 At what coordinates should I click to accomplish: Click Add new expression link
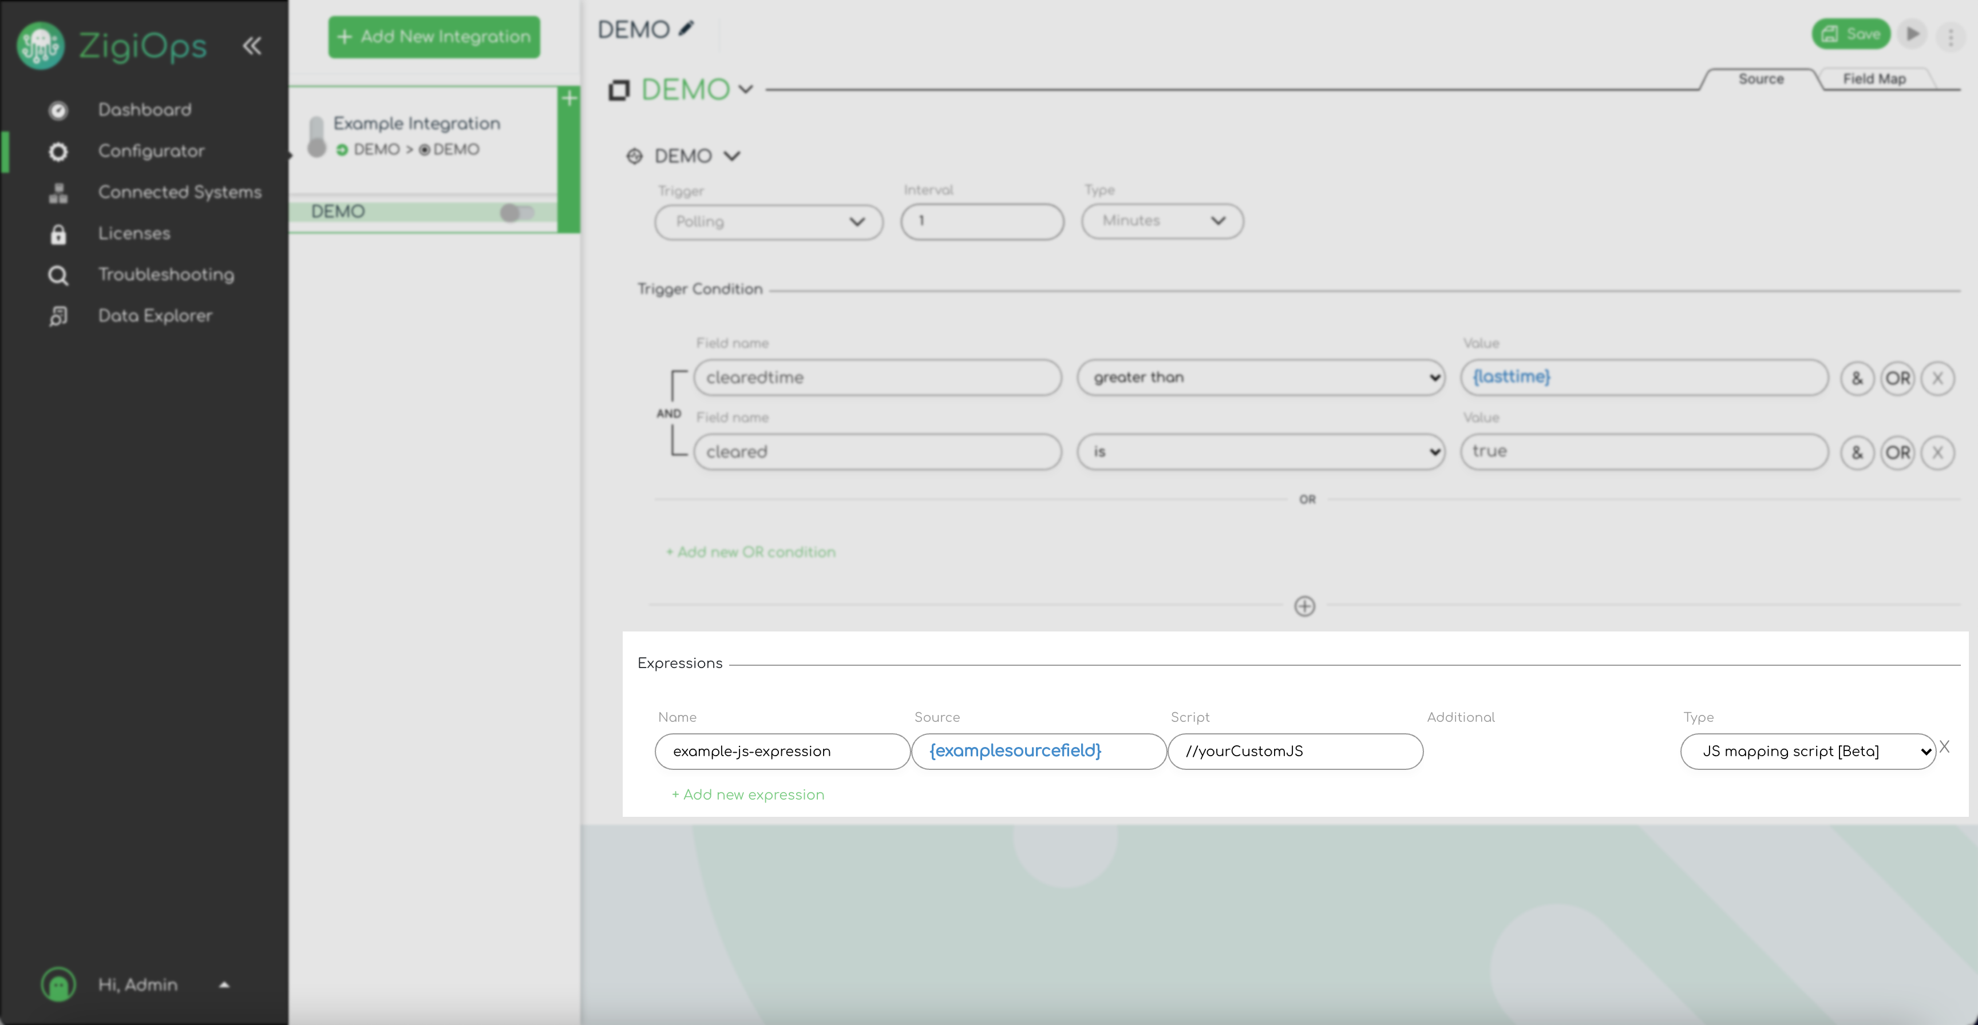pos(748,795)
